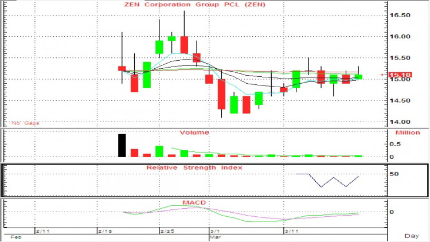Click the blue RSI line
The image size is (430, 242).
click(327, 180)
